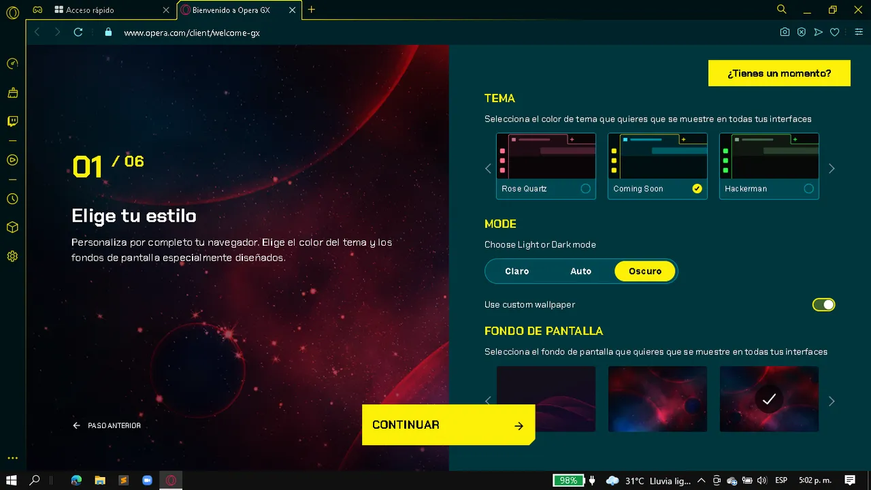The image size is (871, 490).
Task: Click the CONTINUAR button
Action: [x=448, y=425]
